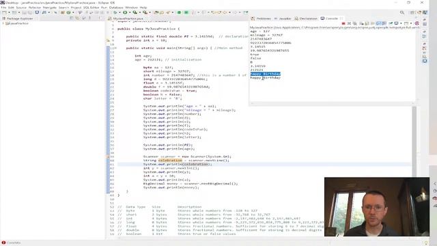Image resolution: width=437 pixels, height=246 pixels.
Task: Toggle show console on standard error
Action: pos(384,23)
